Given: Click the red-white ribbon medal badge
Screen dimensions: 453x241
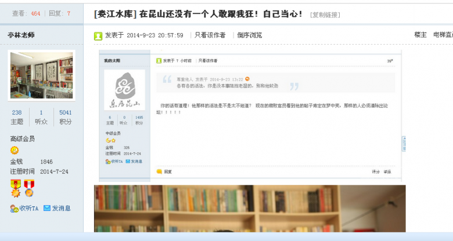Looking at the screenshot, I should [29, 188].
